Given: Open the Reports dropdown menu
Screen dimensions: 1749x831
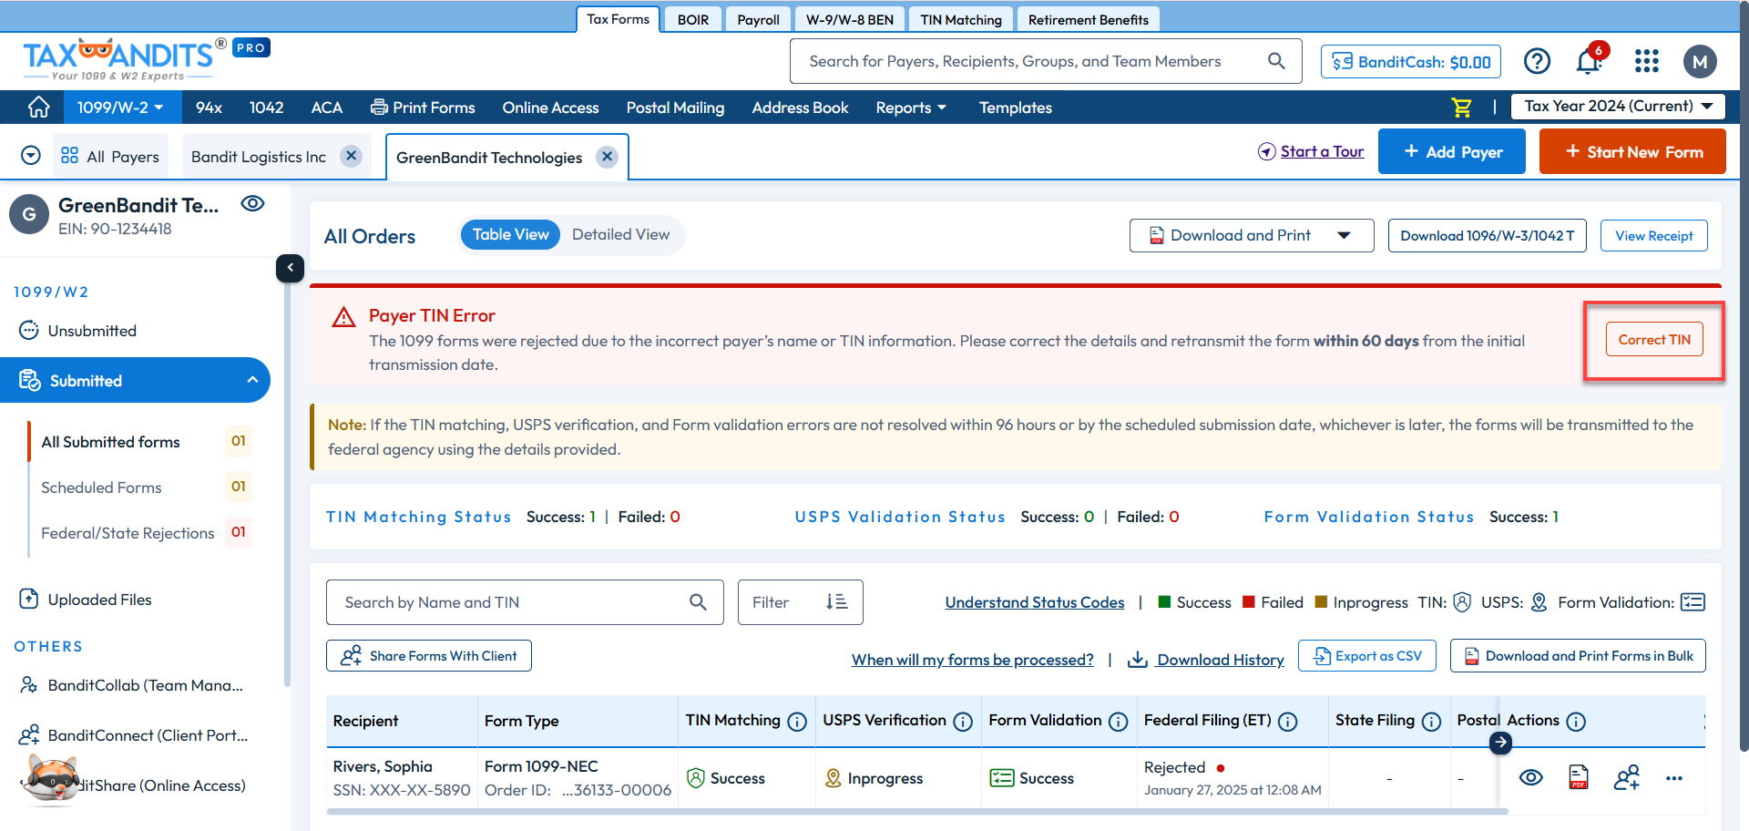Looking at the screenshot, I should (x=911, y=108).
